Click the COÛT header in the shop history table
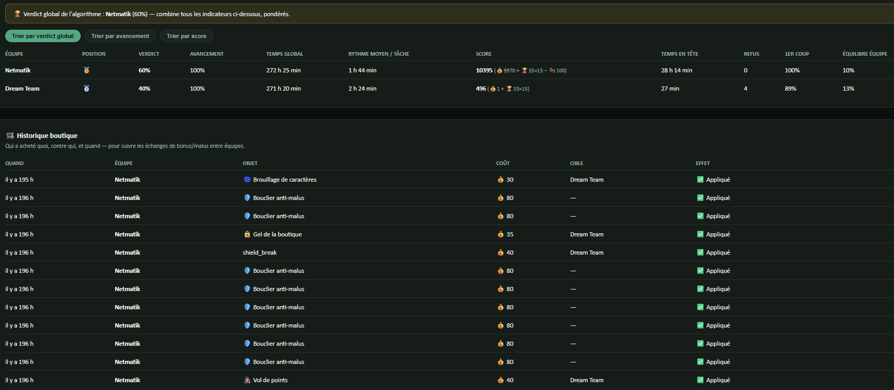Screen dimensions: 894x390 [x=503, y=163]
